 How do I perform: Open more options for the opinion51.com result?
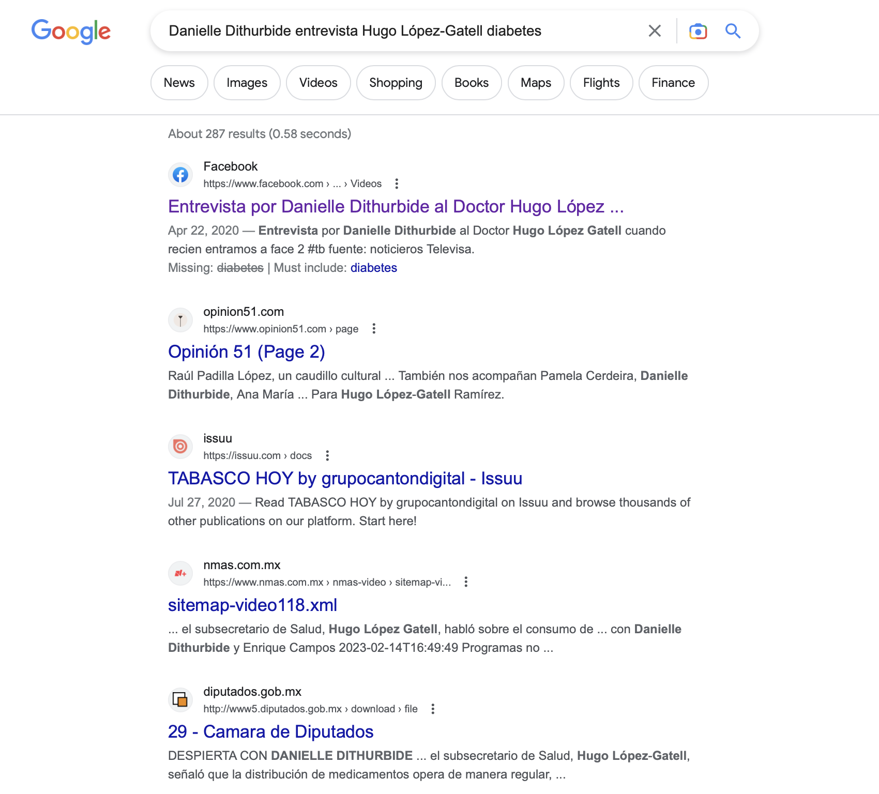(374, 329)
